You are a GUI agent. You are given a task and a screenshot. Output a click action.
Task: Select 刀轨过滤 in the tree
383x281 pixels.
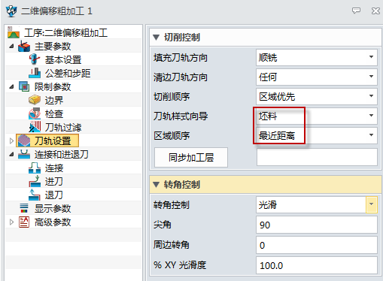pos(63,128)
